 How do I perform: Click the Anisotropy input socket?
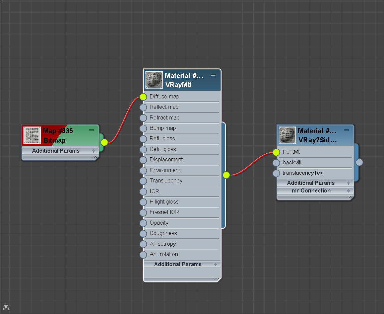(143, 244)
